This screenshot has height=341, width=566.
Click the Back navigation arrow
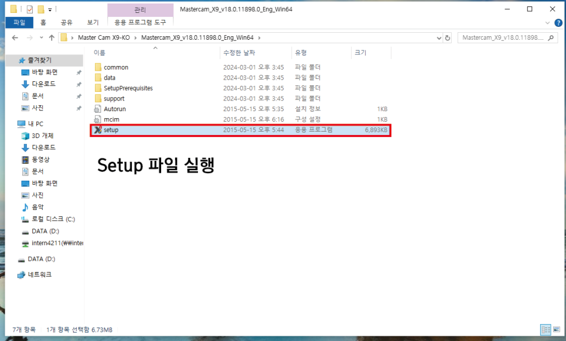point(15,37)
